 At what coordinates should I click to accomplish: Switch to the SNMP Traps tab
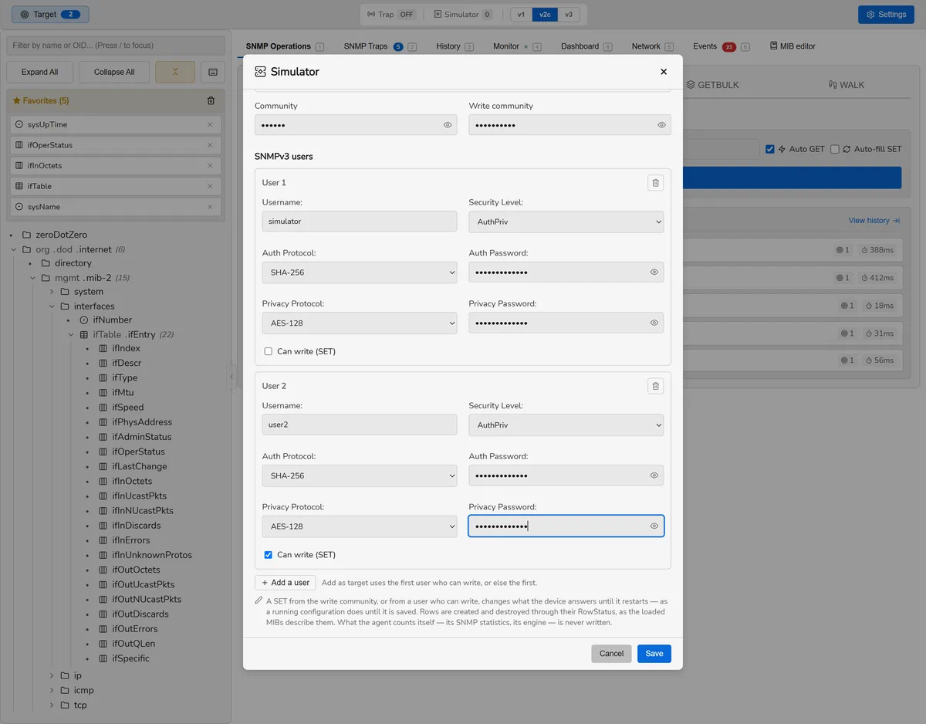point(380,46)
